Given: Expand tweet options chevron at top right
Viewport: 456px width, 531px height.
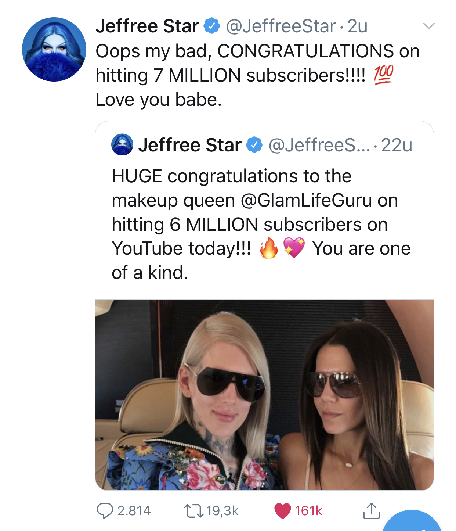Looking at the screenshot, I should (x=429, y=26).
